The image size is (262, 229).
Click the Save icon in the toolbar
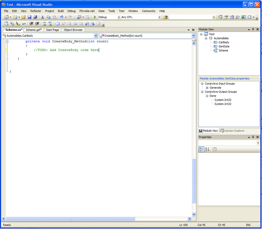click(x=30, y=17)
